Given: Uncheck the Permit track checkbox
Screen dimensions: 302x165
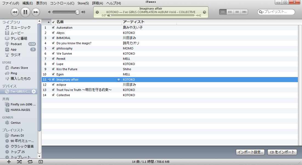Looking at the screenshot, I should coord(53,58).
